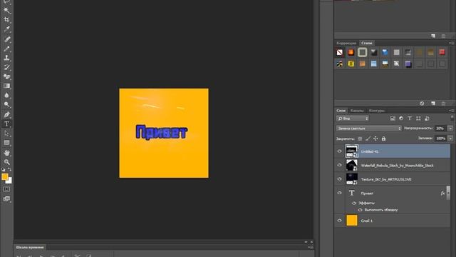Switch to the Коррекция (Adjustments) tab

pos(346,43)
